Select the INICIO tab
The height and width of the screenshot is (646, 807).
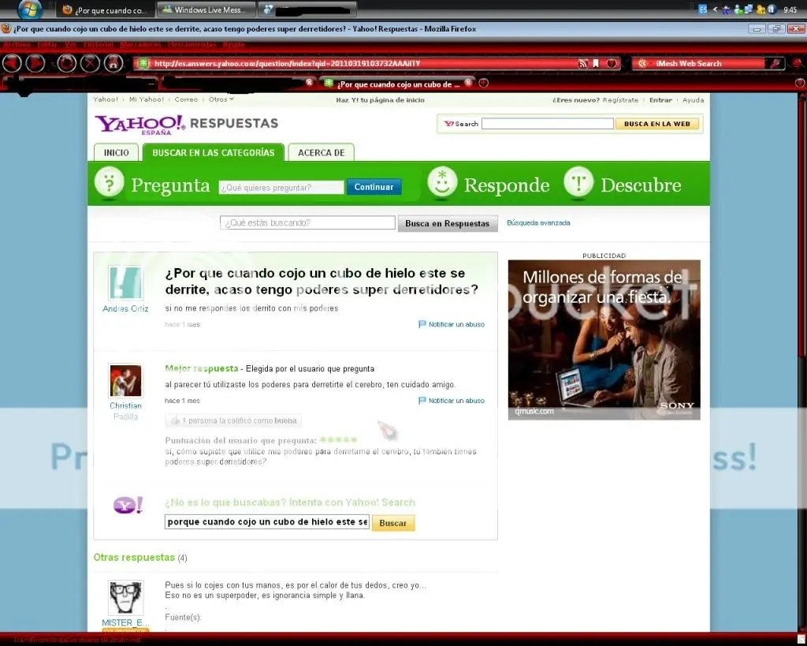(x=117, y=152)
